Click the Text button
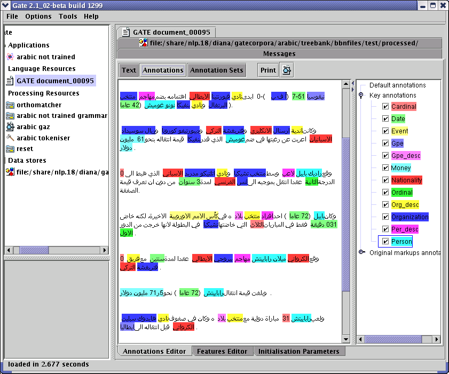 point(129,70)
